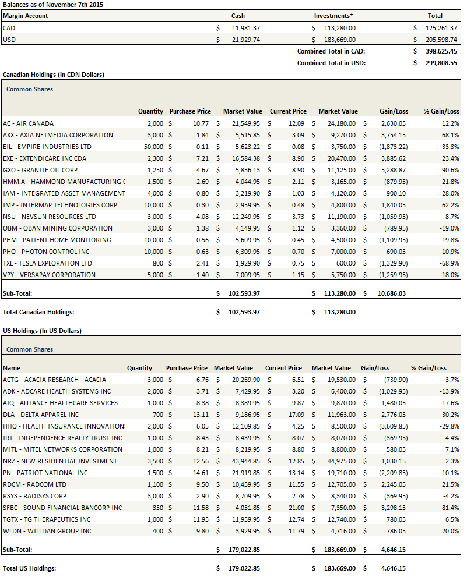
Task: Click the Total Canadian Holdings label
Action: 38,312
